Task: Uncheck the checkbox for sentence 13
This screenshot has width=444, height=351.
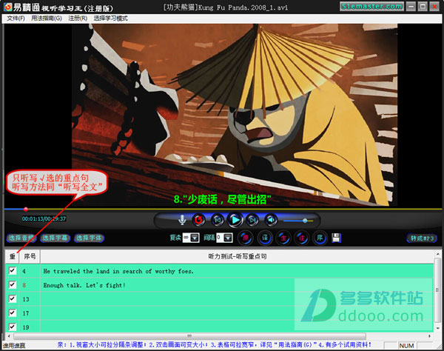Action: 12,298
